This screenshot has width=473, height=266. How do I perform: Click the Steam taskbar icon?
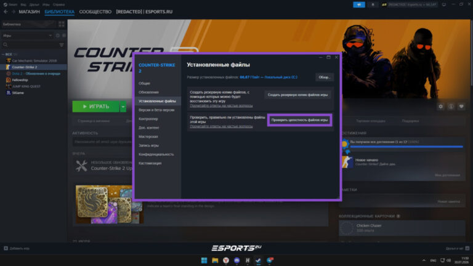coord(258,260)
